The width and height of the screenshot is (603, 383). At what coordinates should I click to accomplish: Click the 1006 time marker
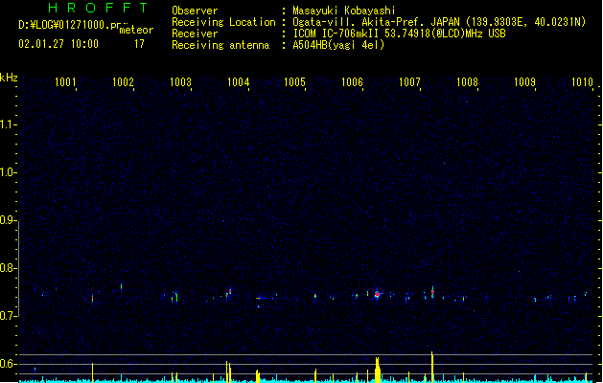[x=352, y=81]
